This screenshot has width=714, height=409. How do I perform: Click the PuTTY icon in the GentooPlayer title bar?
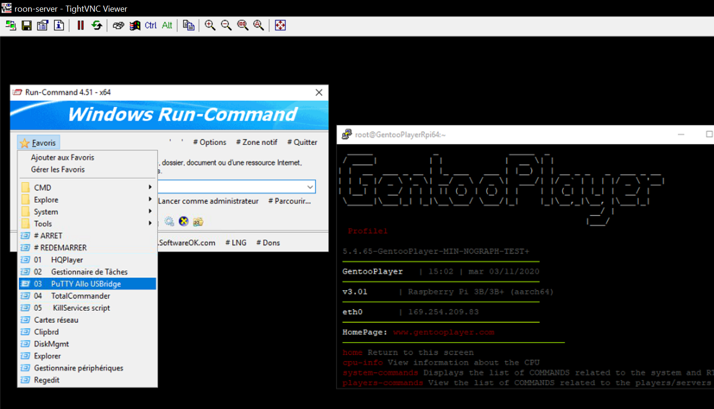tap(347, 134)
